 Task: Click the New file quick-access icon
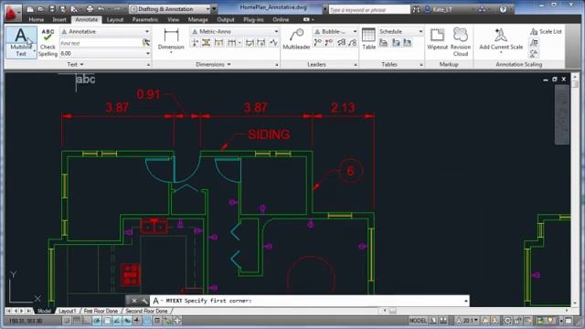pyautogui.click(x=30, y=9)
